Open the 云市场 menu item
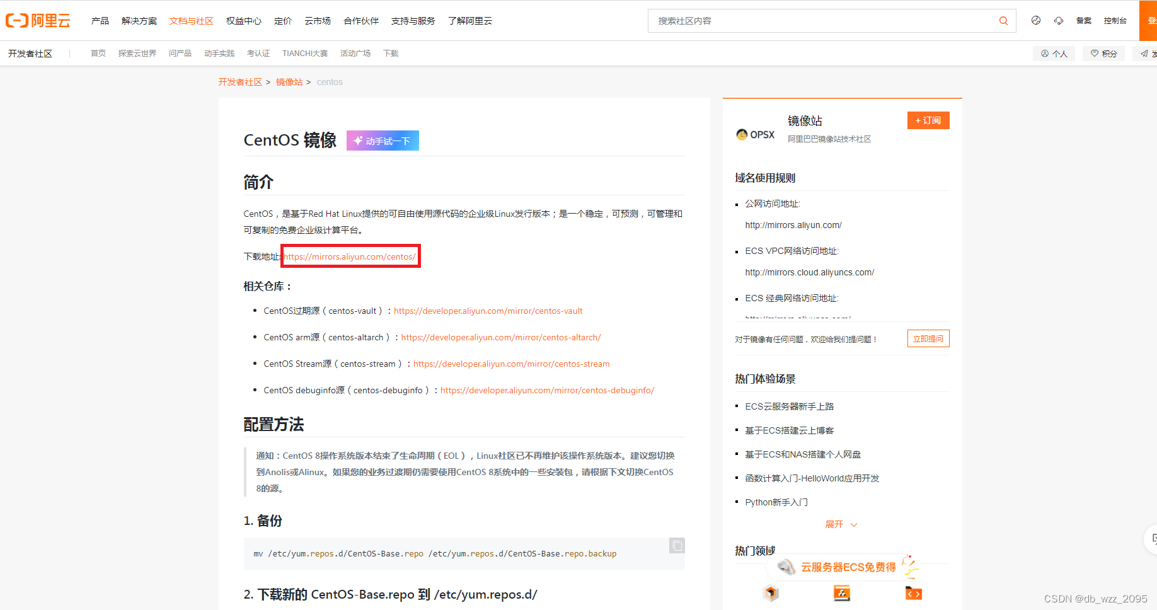 318,21
